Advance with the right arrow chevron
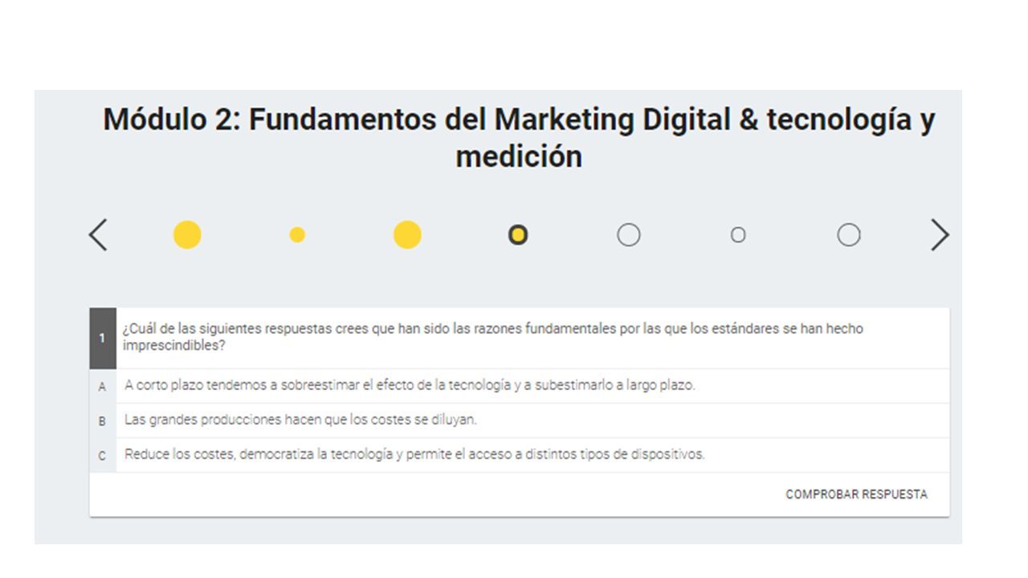1028x578 pixels. click(940, 235)
